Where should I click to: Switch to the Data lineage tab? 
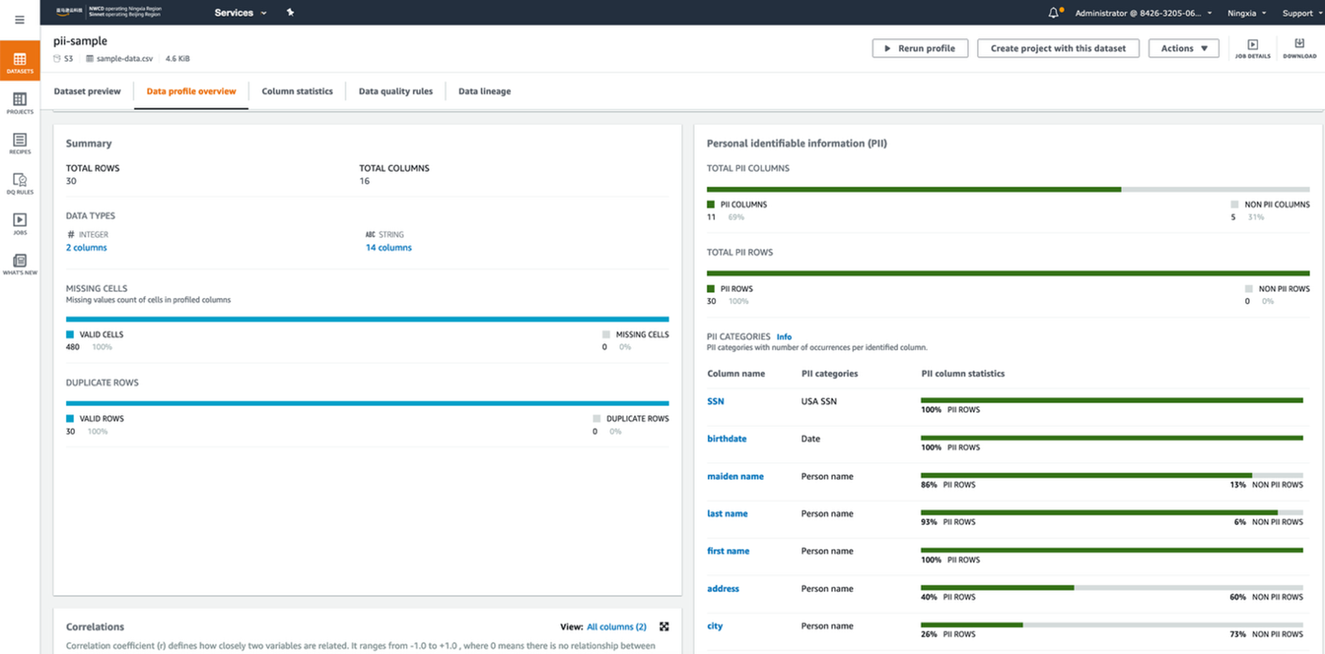click(484, 92)
